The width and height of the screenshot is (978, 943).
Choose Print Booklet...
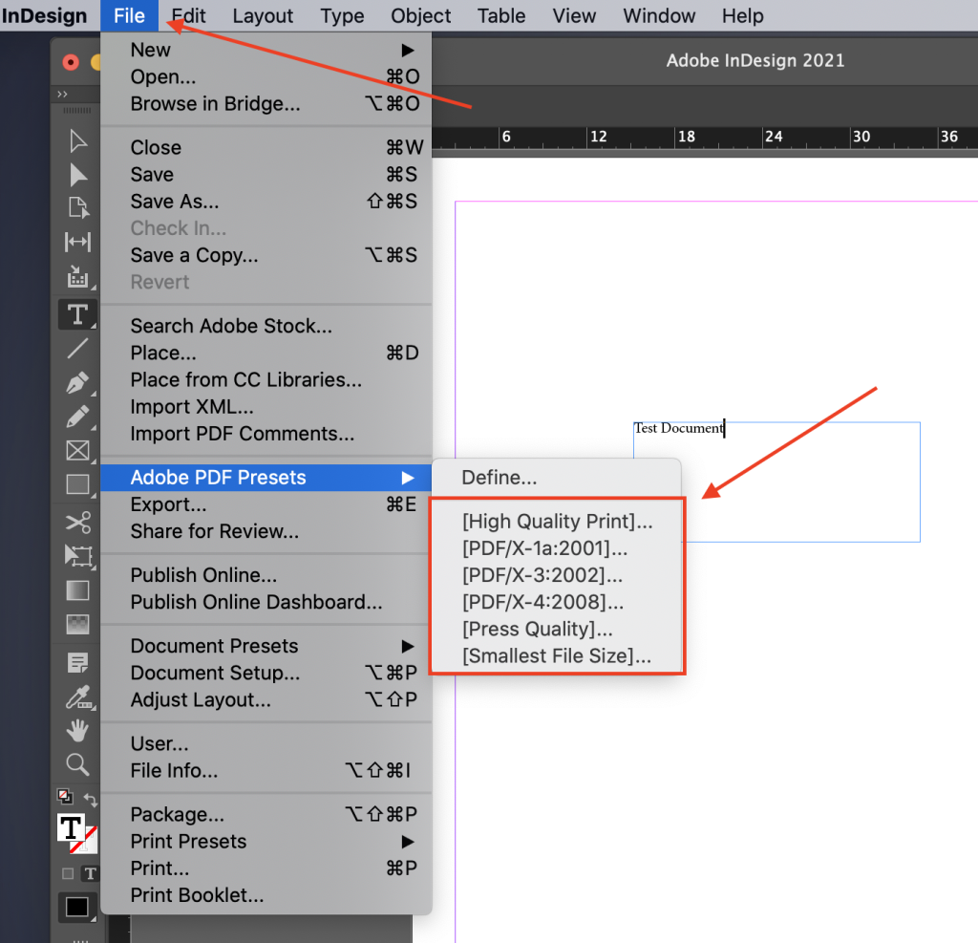click(266, 895)
